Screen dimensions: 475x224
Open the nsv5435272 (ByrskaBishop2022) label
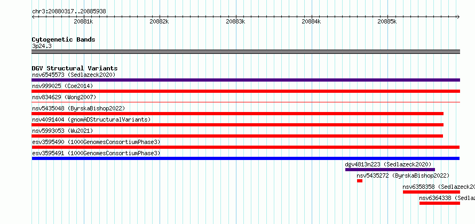click(403, 175)
